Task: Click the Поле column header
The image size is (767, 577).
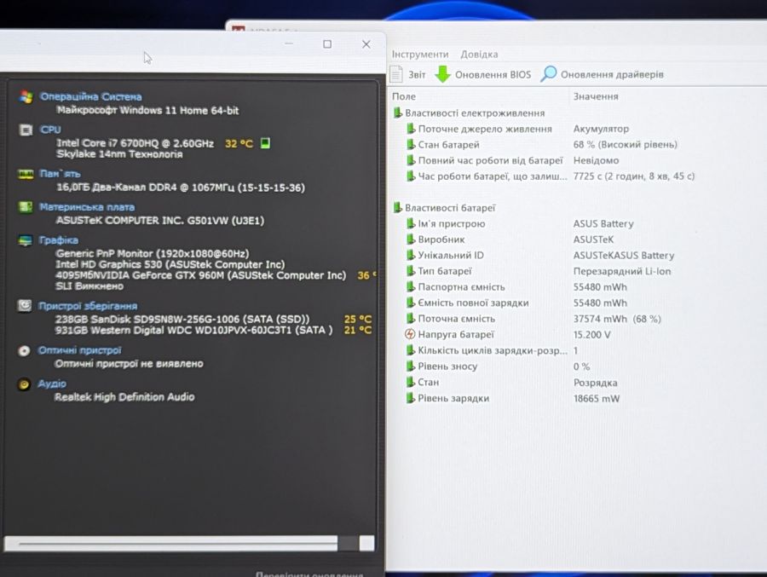Action: 404,97
